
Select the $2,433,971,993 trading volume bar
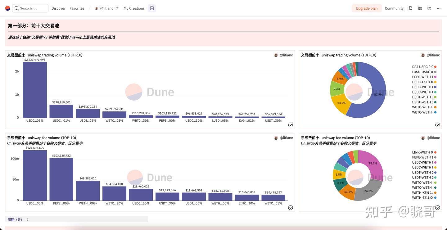[x=35, y=90]
